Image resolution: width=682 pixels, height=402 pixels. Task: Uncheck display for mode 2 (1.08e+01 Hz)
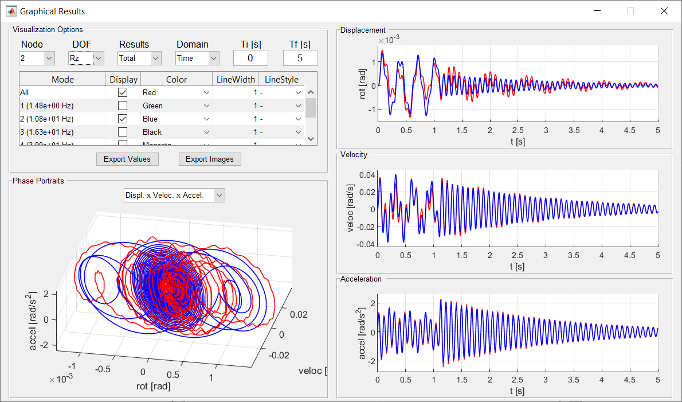pos(122,119)
